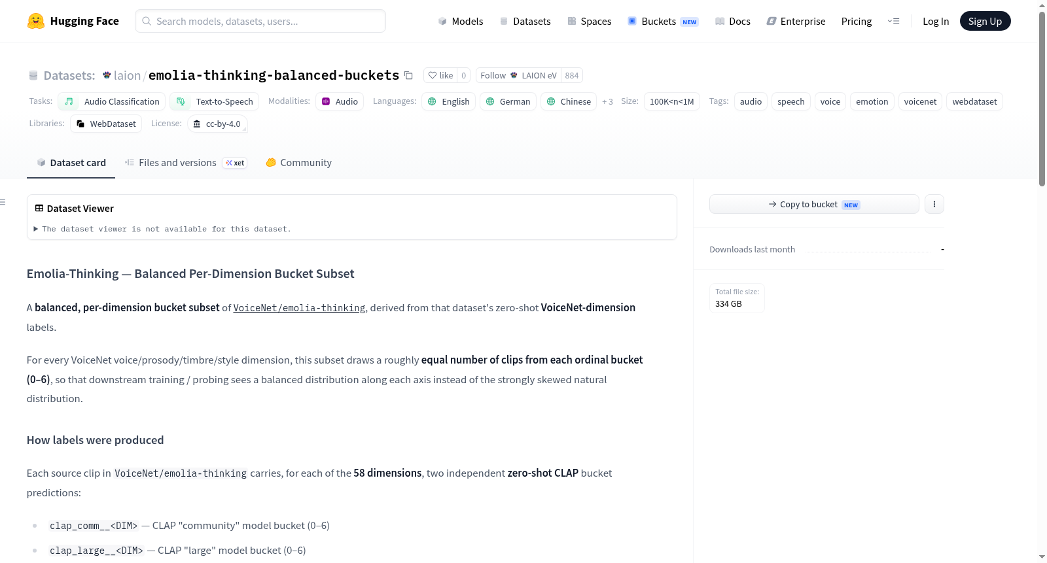Select the Text-to-Speech task tag
The width and height of the screenshot is (1047, 563).
(x=215, y=101)
